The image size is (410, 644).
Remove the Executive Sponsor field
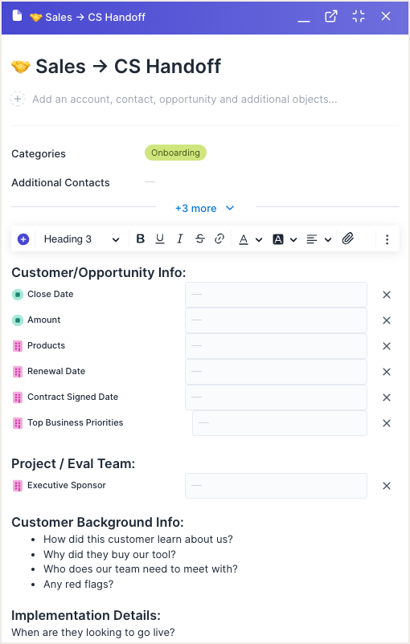click(x=387, y=486)
